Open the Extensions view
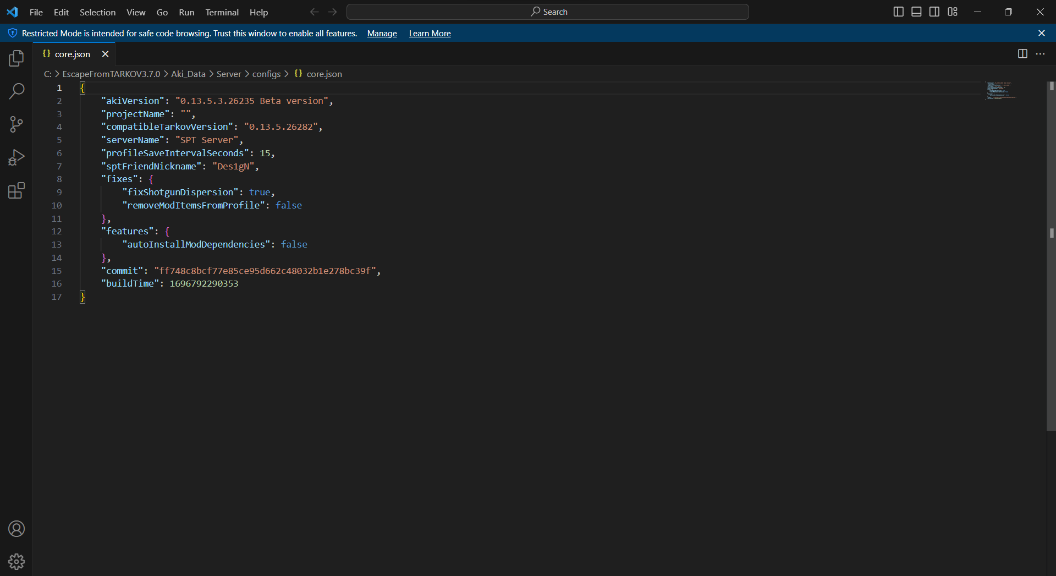The width and height of the screenshot is (1056, 576). click(x=16, y=191)
